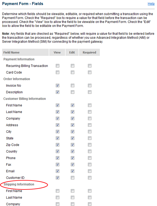Mark Address as Required

(90, 125)
